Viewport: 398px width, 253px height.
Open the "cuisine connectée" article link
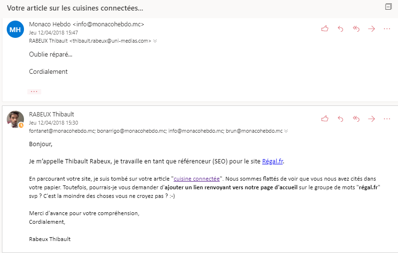197,178
